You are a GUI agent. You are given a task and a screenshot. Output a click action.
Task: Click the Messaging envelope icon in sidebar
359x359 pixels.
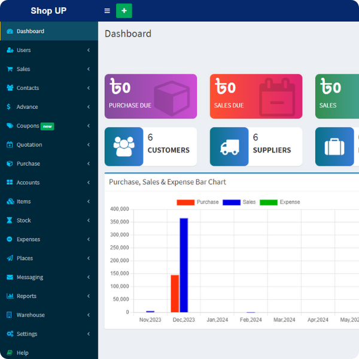click(x=10, y=277)
